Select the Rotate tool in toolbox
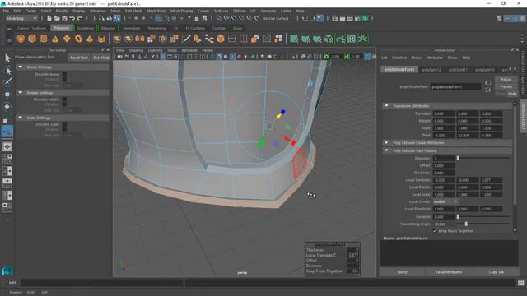The height and width of the screenshot is (296, 527). (7, 107)
